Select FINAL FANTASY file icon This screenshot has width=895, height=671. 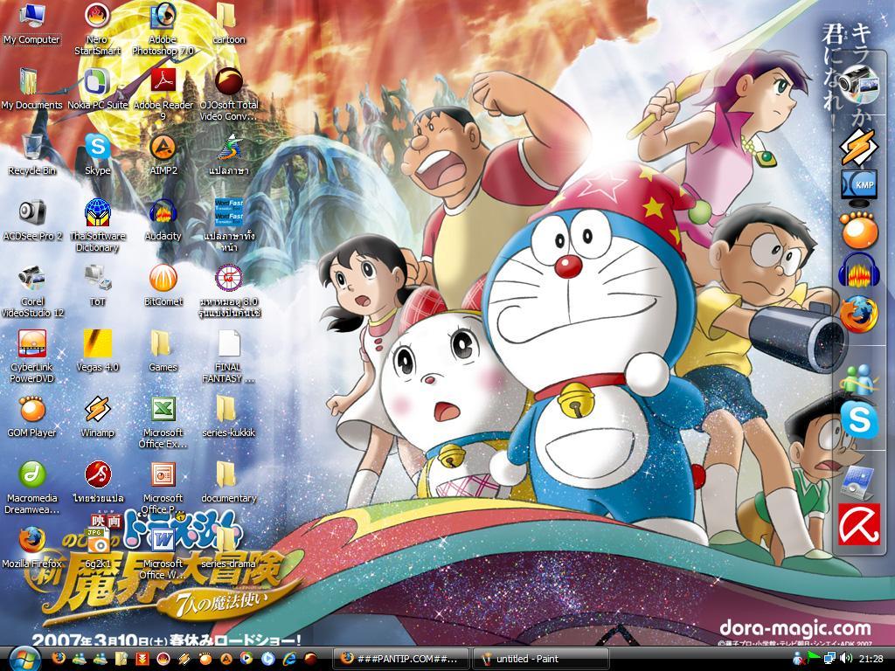[x=228, y=357]
